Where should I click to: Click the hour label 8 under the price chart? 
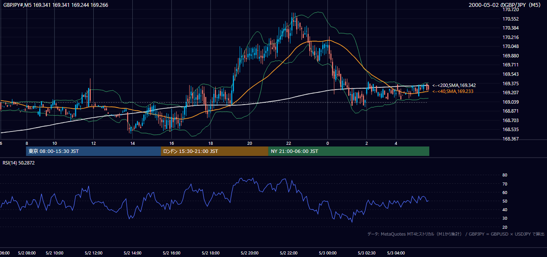[x=27, y=143]
